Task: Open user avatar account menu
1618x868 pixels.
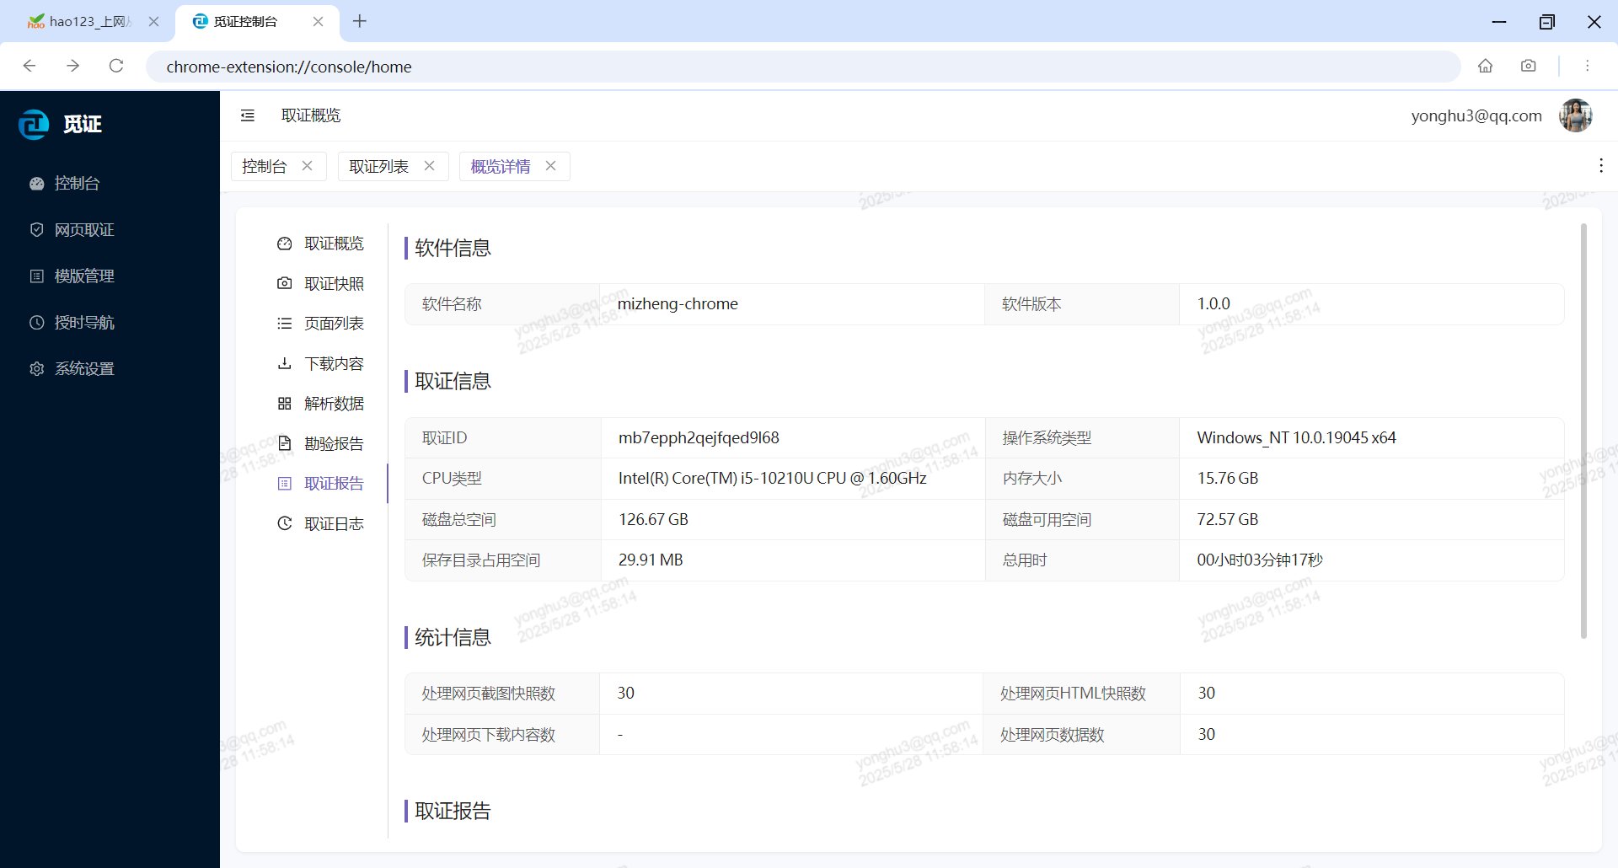Action: tap(1575, 115)
